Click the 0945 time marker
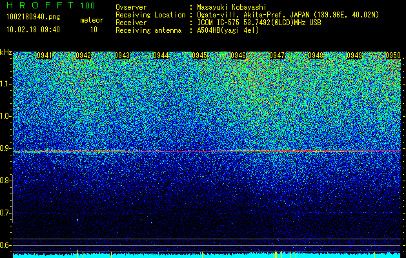 (199, 55)
